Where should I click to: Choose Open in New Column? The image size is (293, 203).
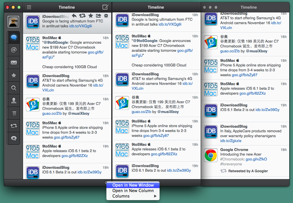pyautogui.click(x=133, y=191)
